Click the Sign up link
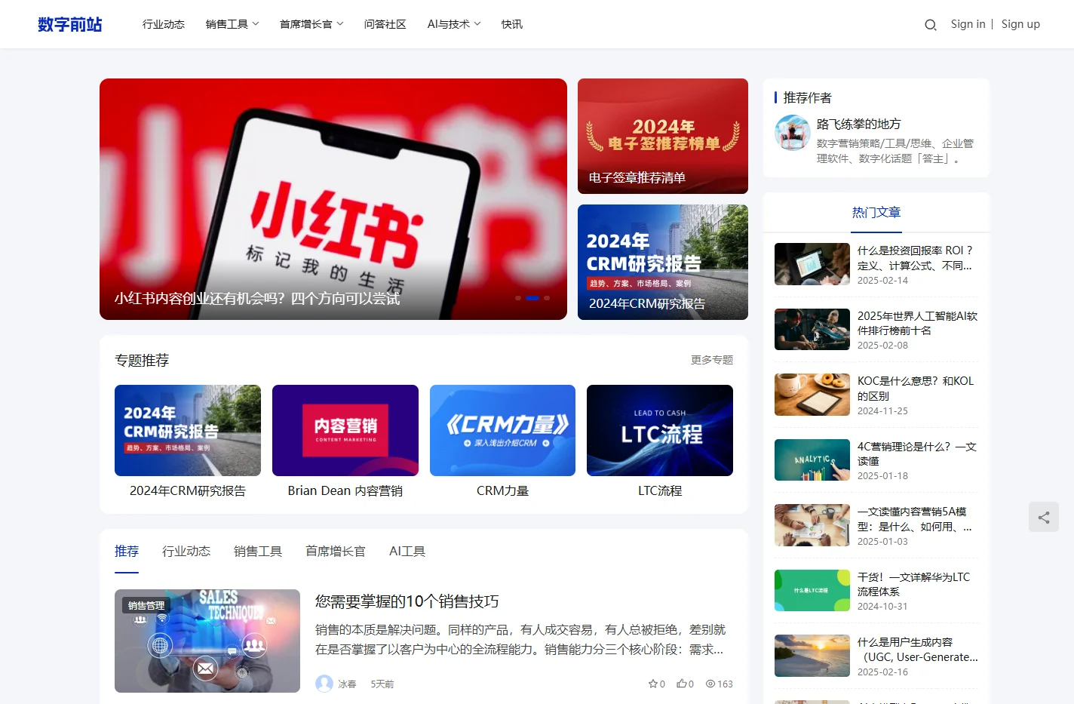 pyautogui.click(x=1020, y=24)
